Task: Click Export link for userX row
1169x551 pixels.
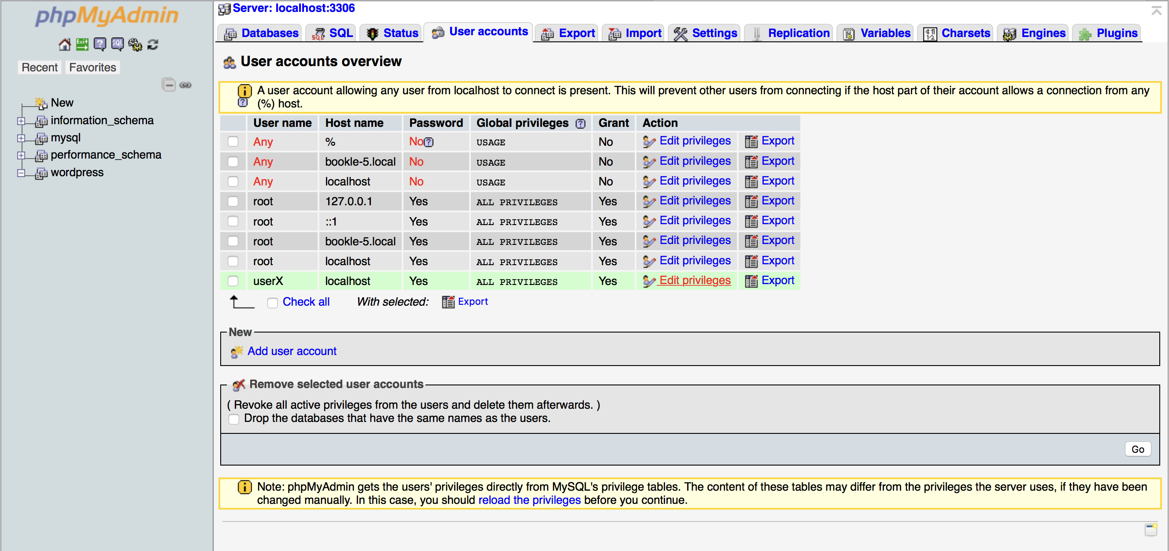Action: [778, 281]
